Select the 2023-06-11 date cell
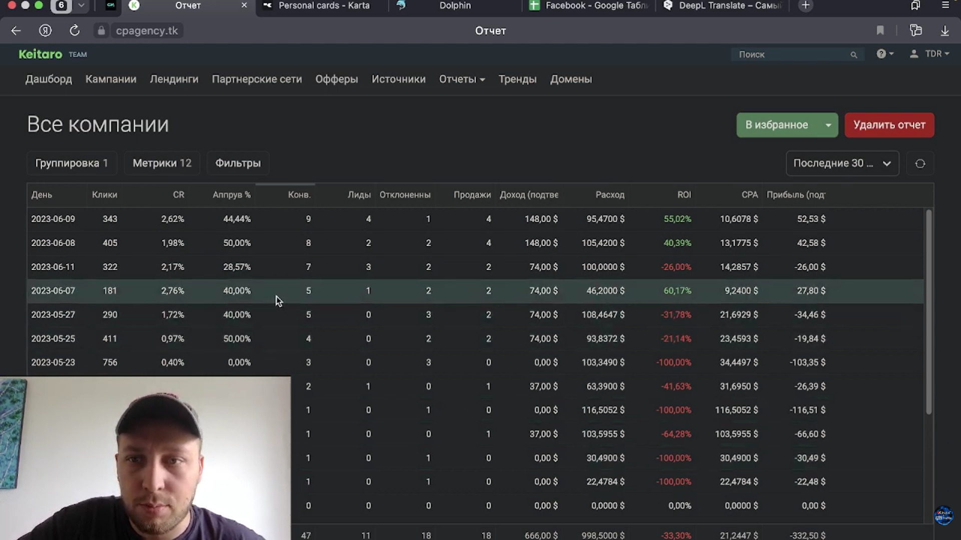 click(53, 267)
